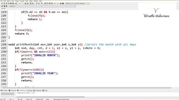The image size is (179, 100).
Task: Click the "INVALID YEAR" string in code
Action: (44, 73)
